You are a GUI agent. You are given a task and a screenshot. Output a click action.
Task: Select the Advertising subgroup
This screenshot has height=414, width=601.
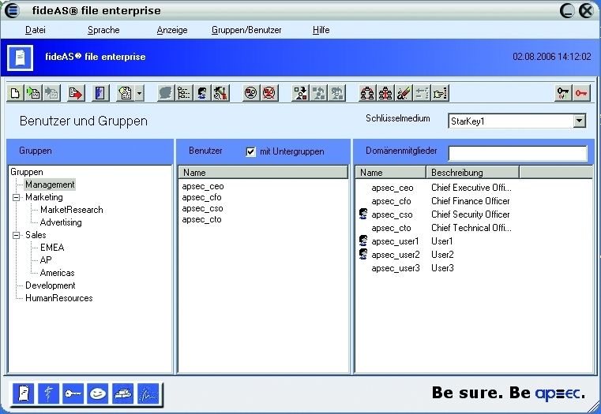[61, 222]
